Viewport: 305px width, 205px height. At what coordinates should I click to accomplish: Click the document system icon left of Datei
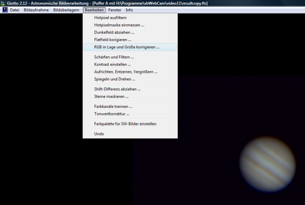pos(5,10)
